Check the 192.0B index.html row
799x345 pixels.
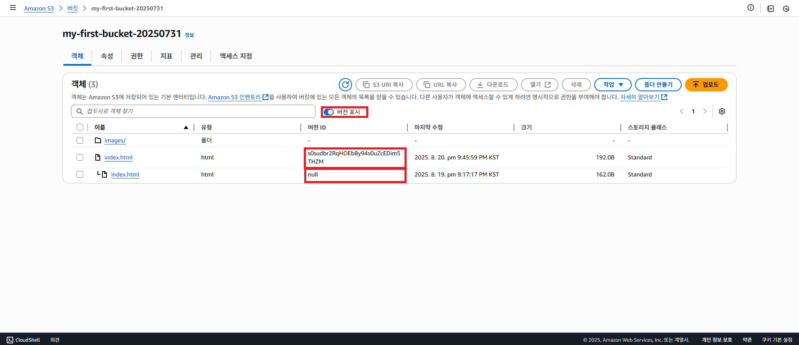click(x=80, y=157)
